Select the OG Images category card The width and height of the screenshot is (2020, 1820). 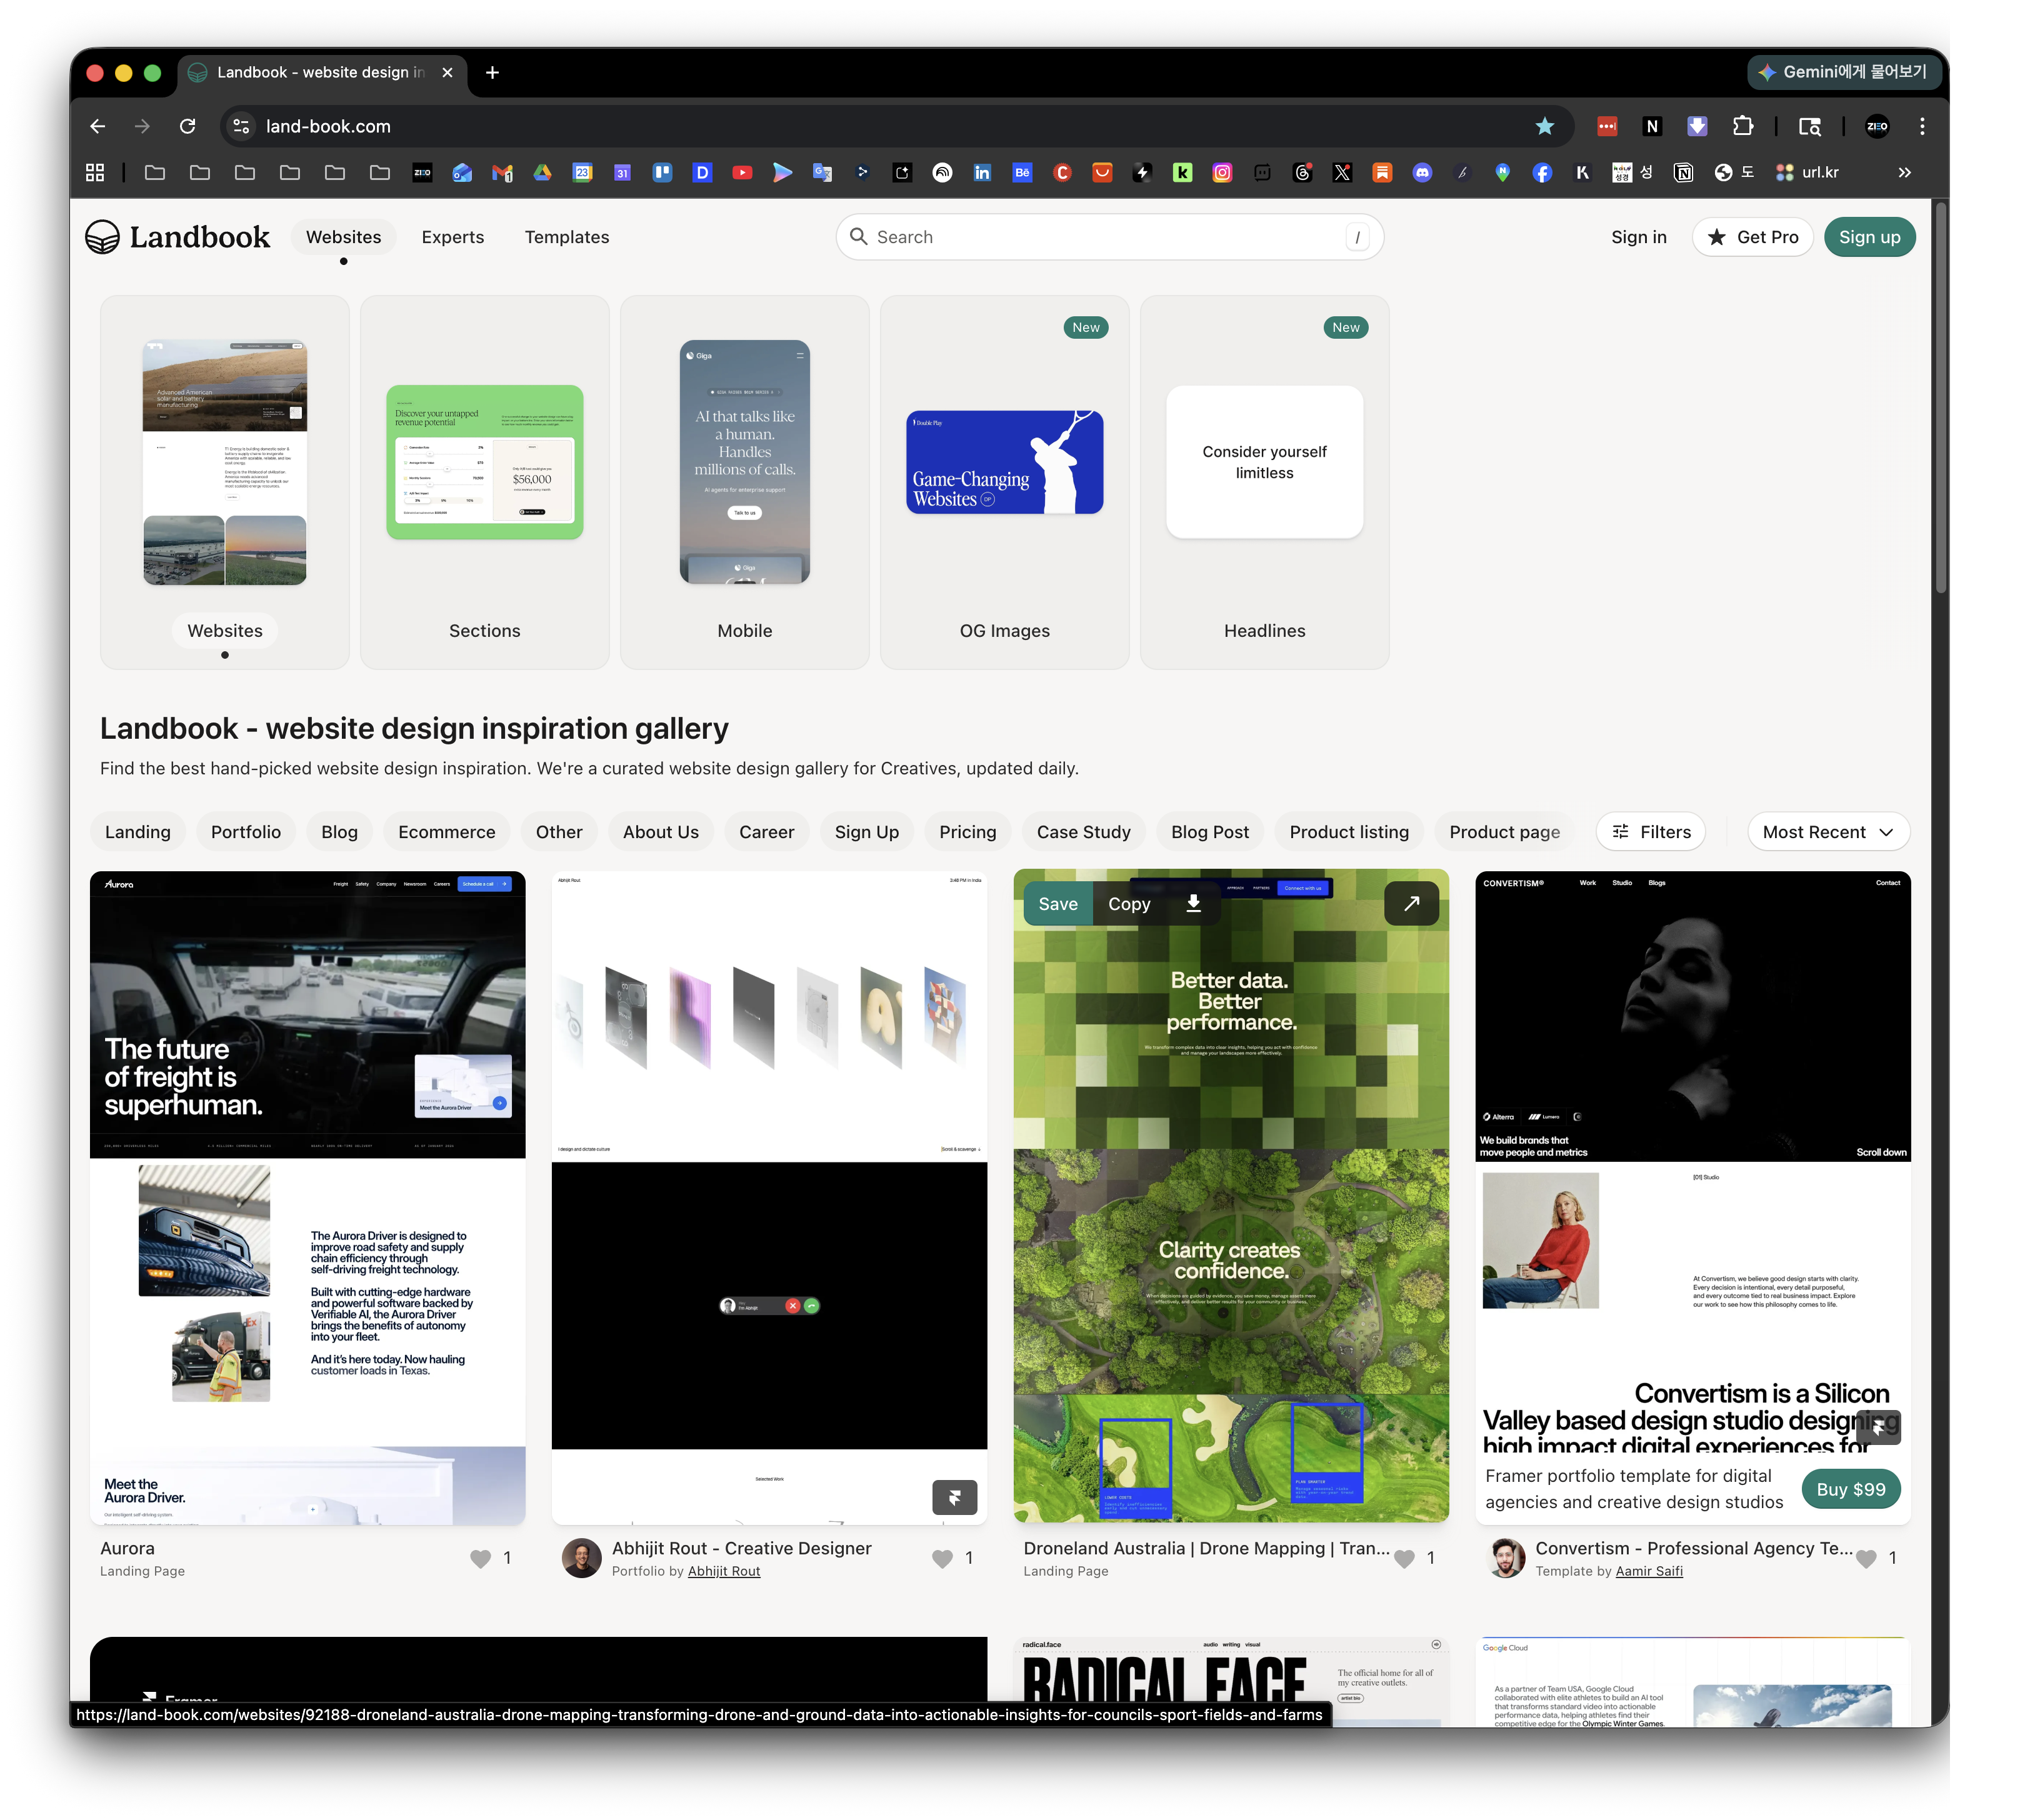[1005, 482]
